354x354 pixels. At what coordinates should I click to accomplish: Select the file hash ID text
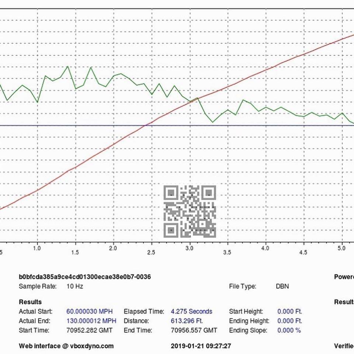[85, 277]
